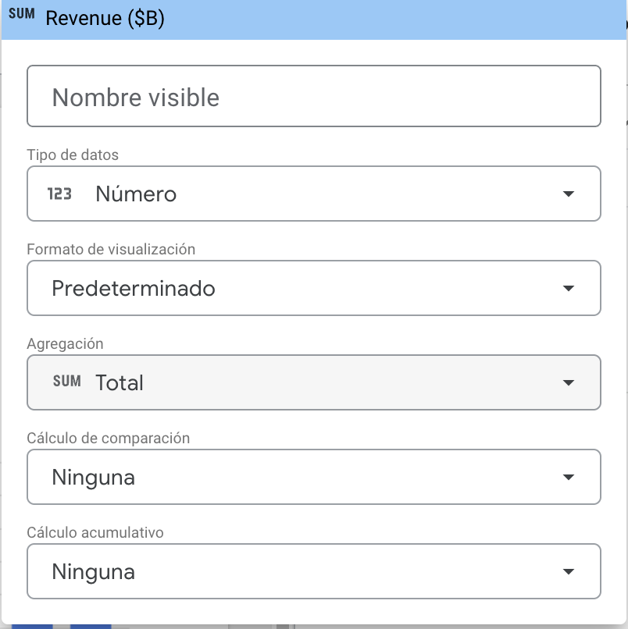Click the Cálculo de comparación label
The width and height of the screenshot is (628, 629).
(108, 438)
